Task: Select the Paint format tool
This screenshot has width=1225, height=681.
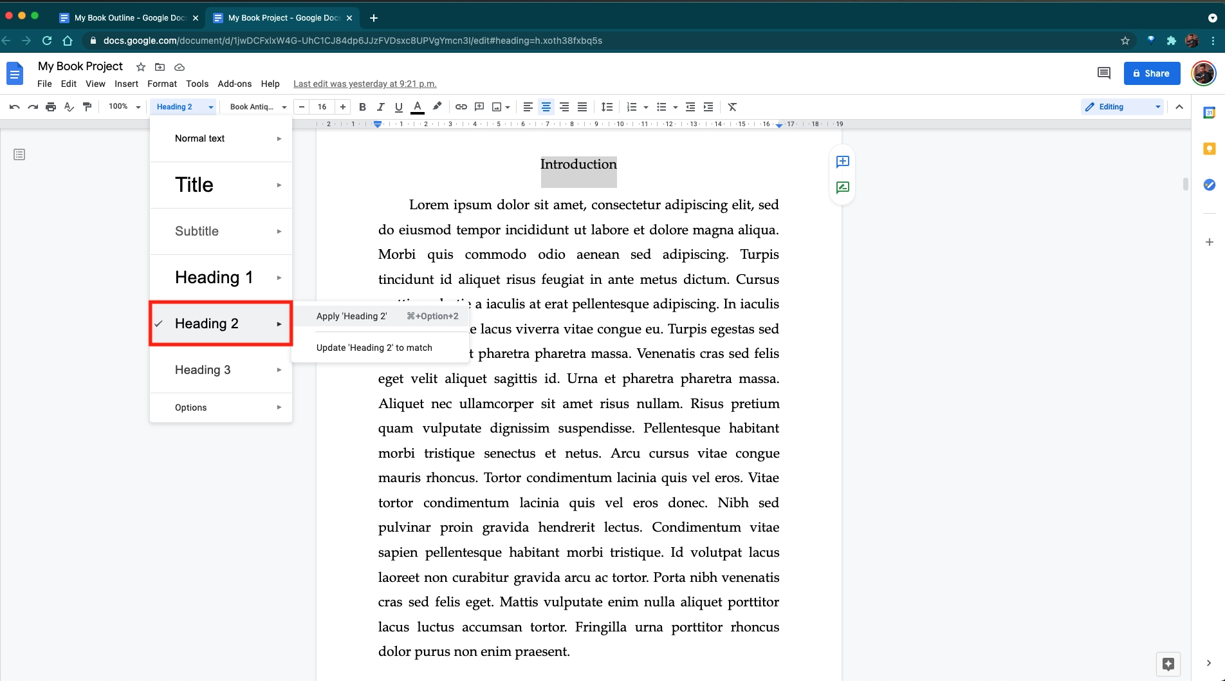Action: coord(87,107)
